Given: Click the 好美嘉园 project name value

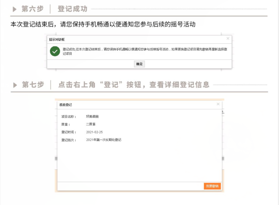Looking at the screenshot, I should point(92,116).
